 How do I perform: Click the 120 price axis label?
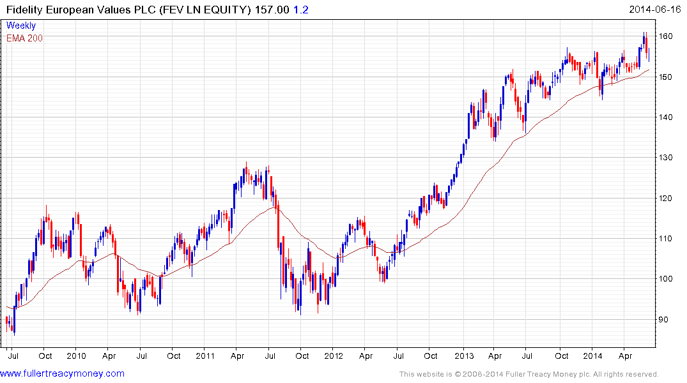pos(666,199)
